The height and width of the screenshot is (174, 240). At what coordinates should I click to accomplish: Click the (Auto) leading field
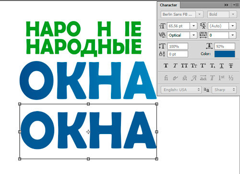(218, 26)
